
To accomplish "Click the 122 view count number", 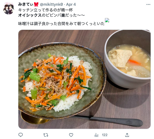I will [105, 135].
